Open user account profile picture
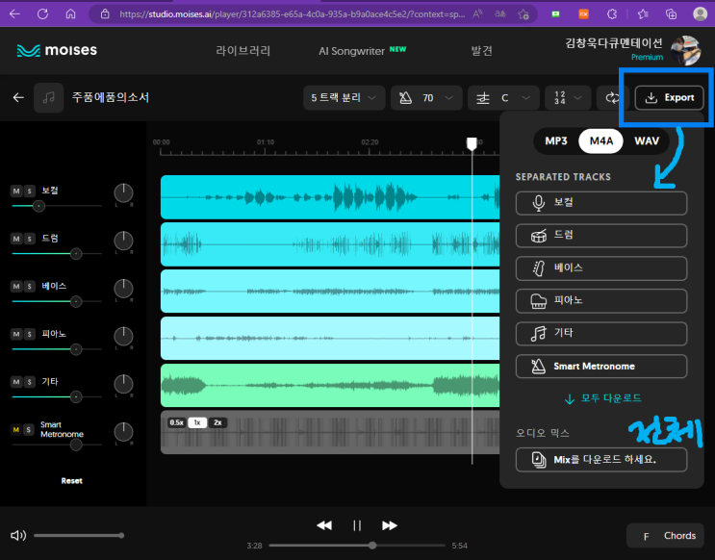The height and width of the screenshot is (560, 715). tap(685, 50)
